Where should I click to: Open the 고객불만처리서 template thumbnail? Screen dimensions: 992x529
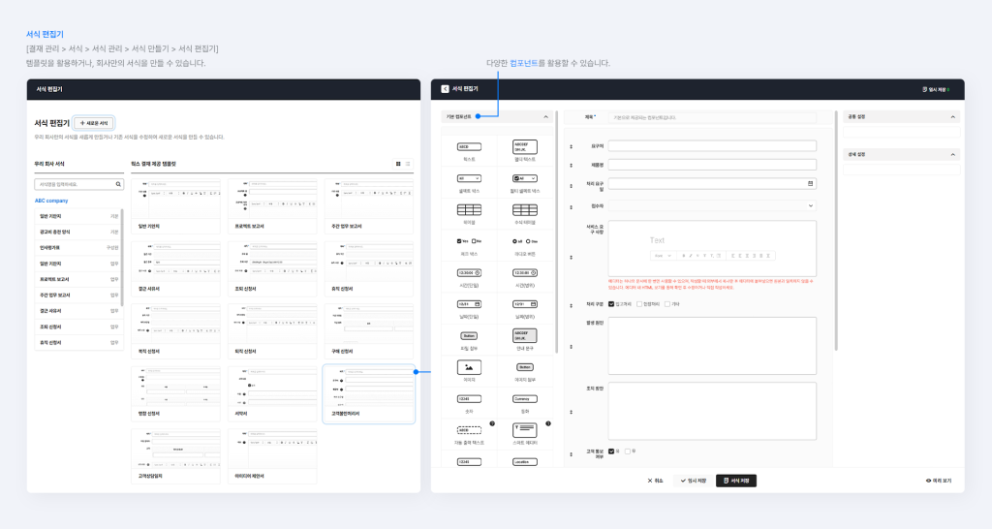click(368, 393)
